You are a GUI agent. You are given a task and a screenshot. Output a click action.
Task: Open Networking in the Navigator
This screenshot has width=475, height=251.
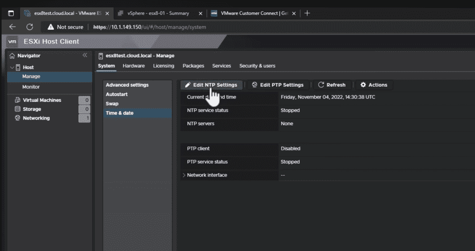point(36,118)
